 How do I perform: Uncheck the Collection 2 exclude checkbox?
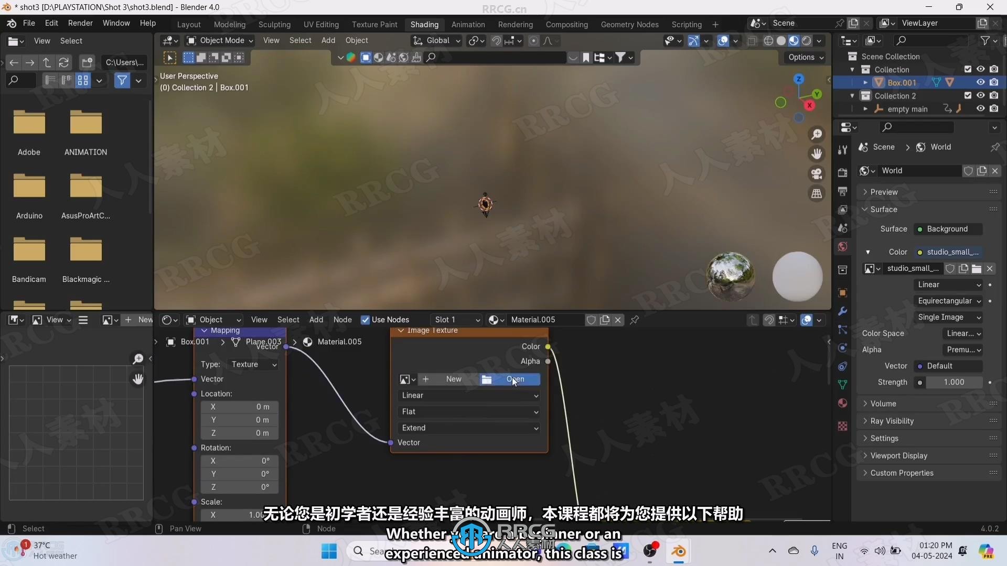tap(968, 95)
